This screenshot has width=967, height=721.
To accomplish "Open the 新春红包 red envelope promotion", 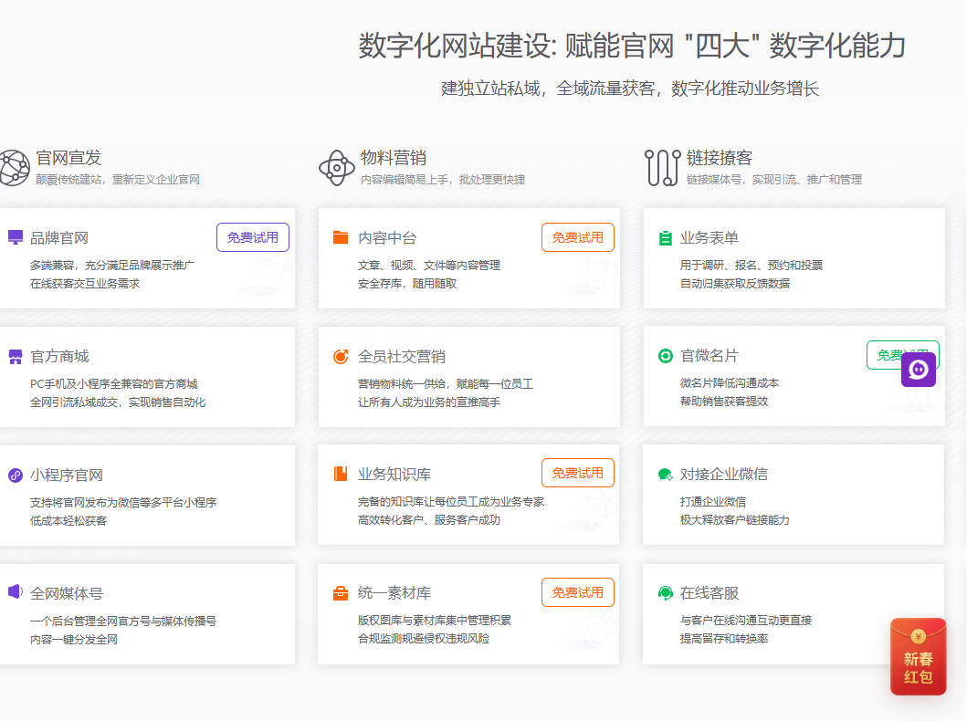I will point(918,657).
